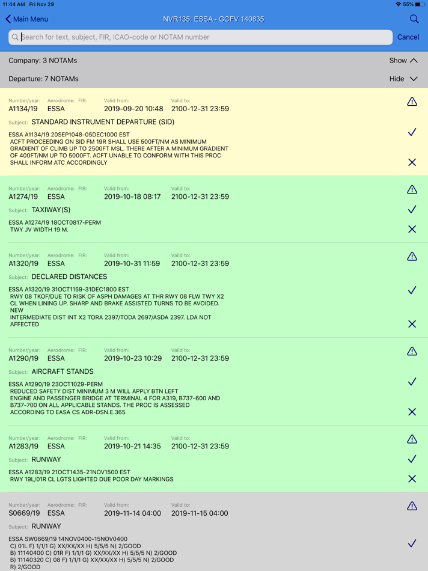Screen dimensions: 428x571
Task: Dismiss runway NOTAM A1283/19 with X
Action: [x=412, y=478]
